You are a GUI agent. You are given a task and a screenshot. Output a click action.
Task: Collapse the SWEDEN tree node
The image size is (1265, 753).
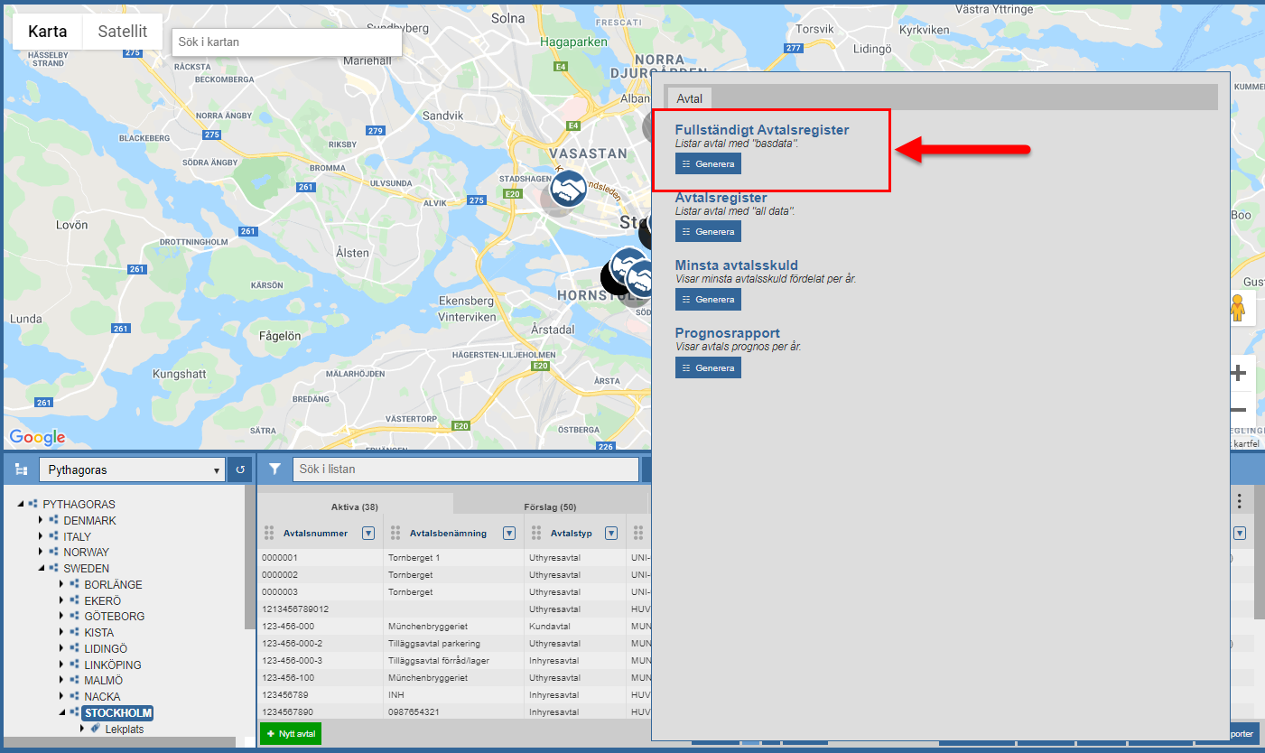pos(40,569)
